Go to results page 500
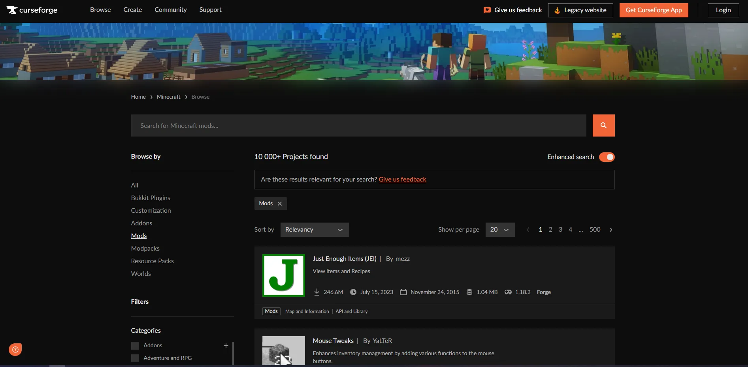This screenshot has width=748, height=367. pos(595,230)
